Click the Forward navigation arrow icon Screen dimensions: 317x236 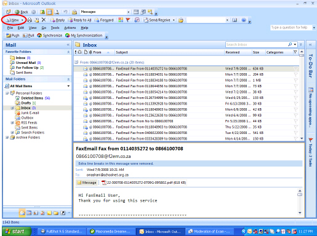pyautogui.click(x=34, y=12)
